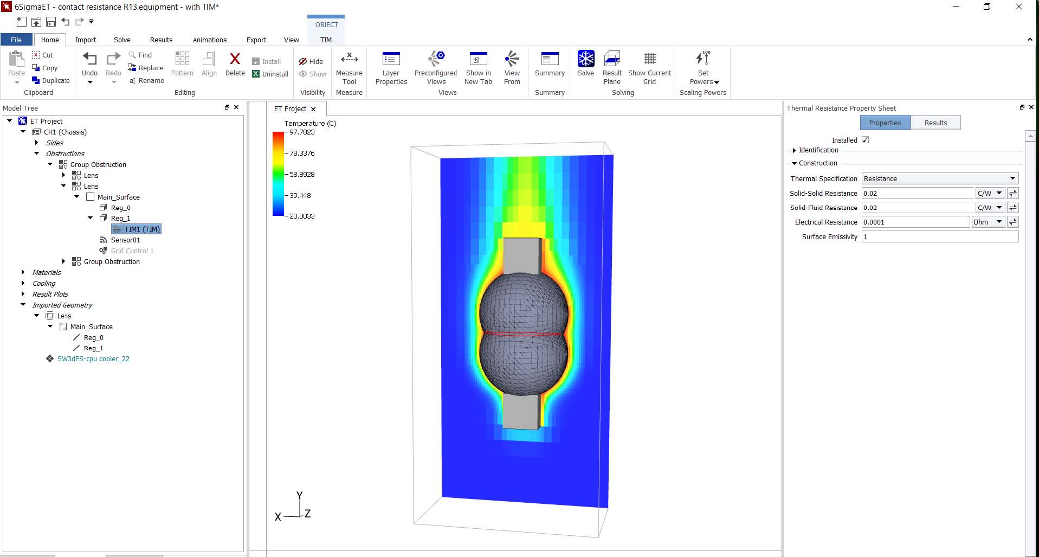
Task: Click the red Delete icon
Action: (x=235, y=59)
